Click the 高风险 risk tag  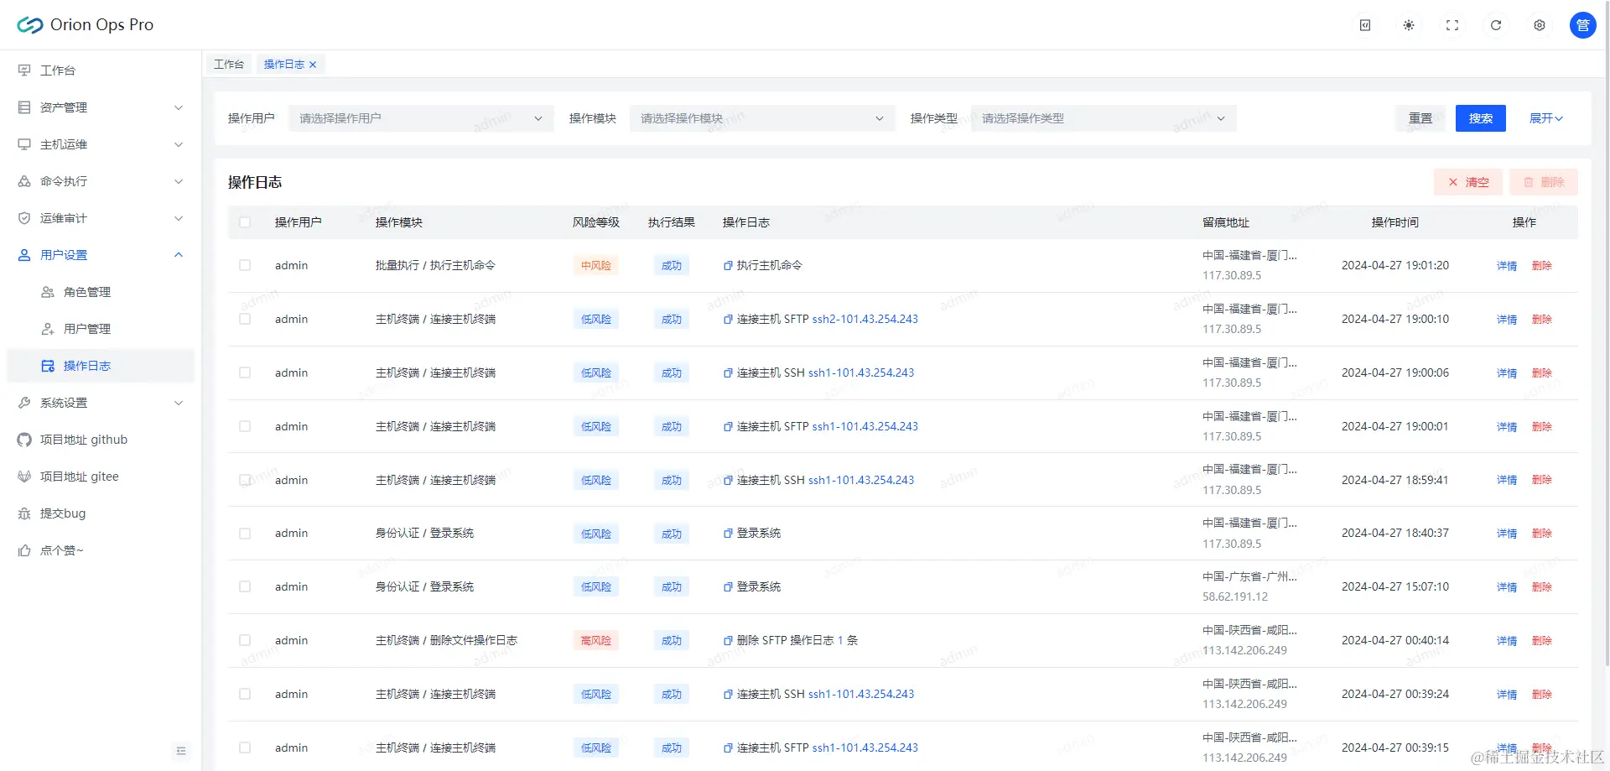tap(596, 641)
